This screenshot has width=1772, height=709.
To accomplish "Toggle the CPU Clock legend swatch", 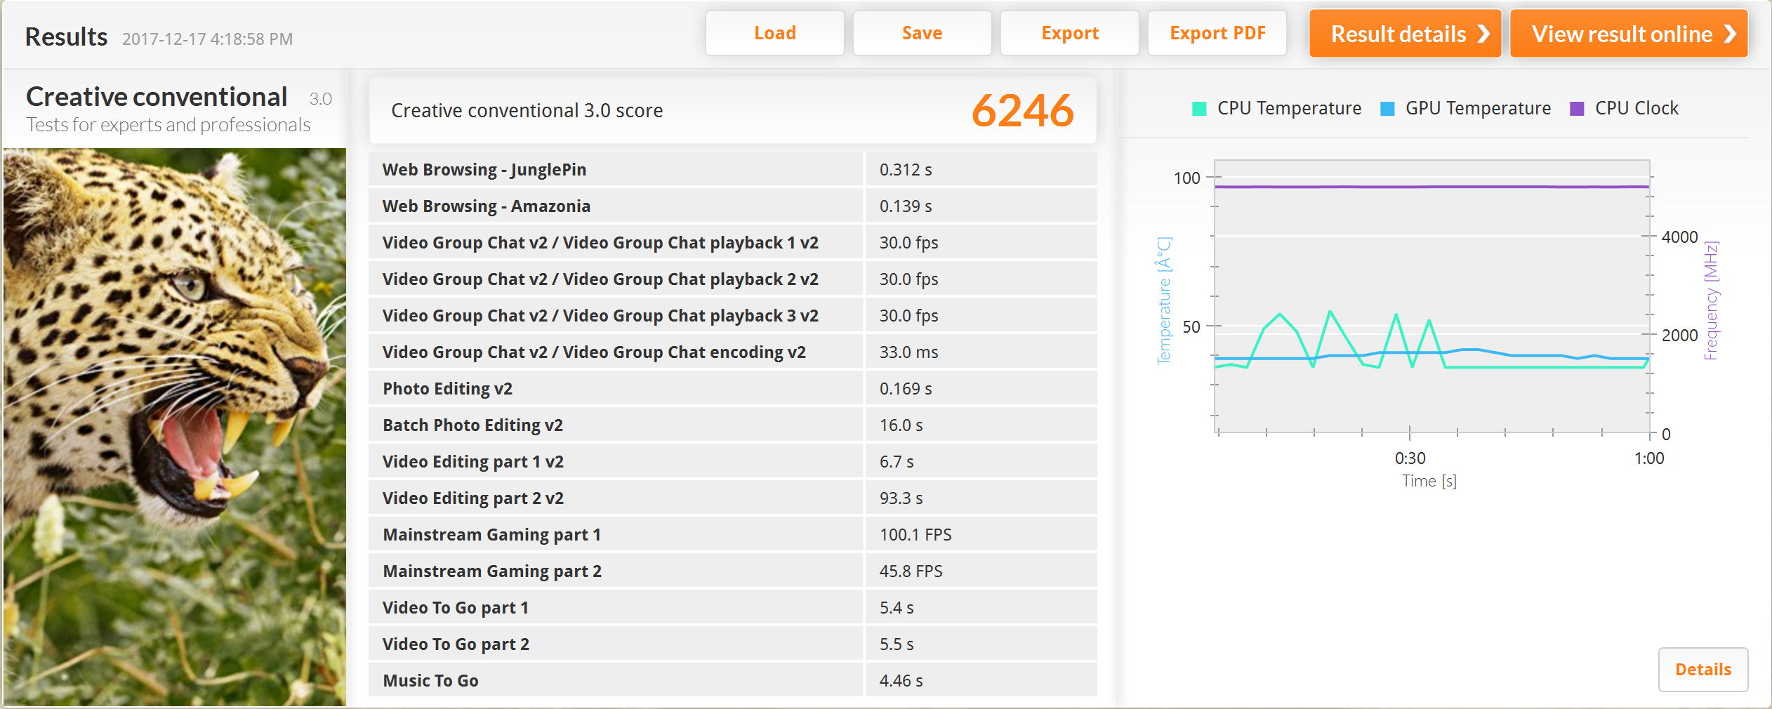I will 1577,109.
